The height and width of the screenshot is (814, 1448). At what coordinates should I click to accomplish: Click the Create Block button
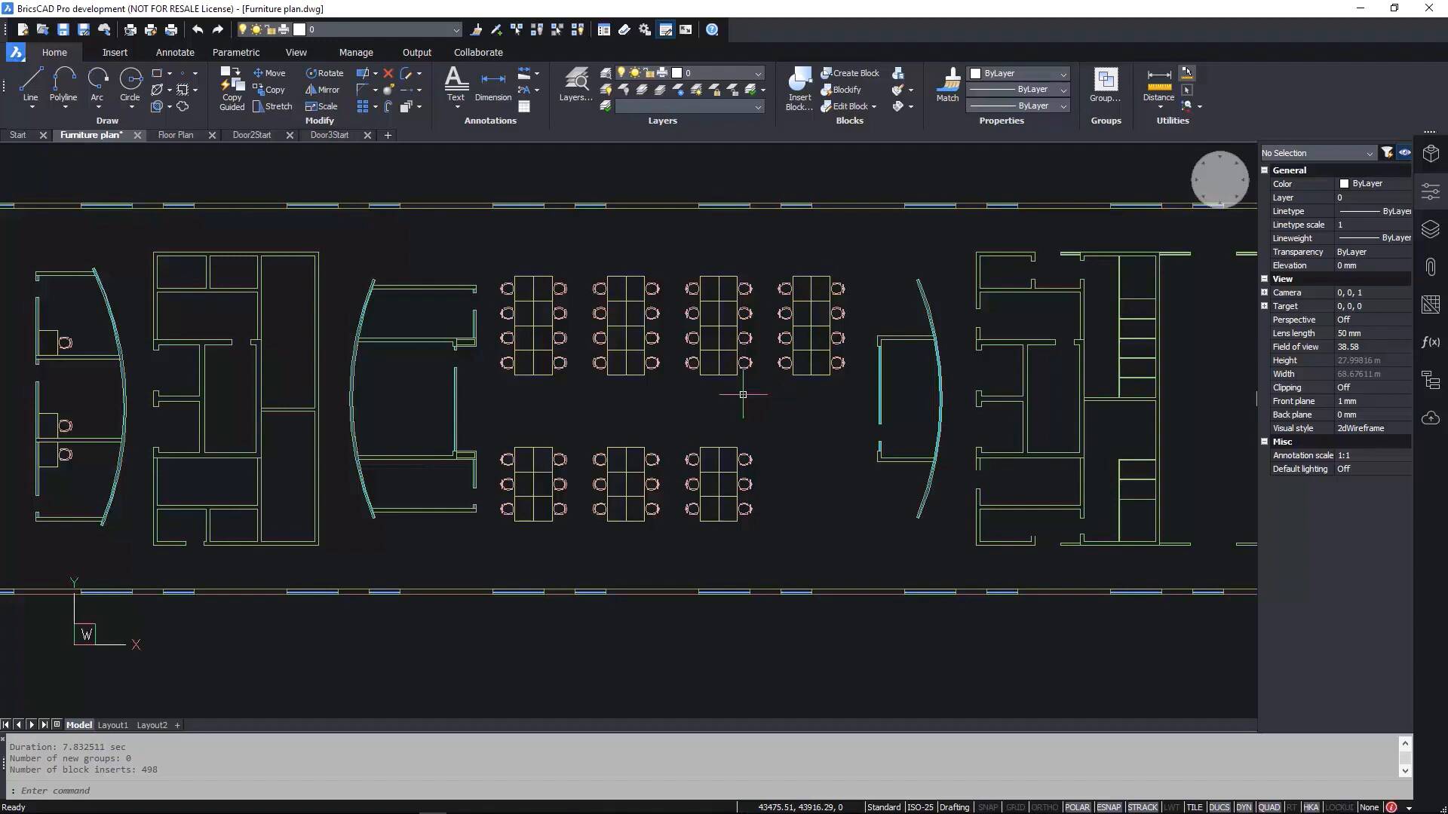point(851,73)
